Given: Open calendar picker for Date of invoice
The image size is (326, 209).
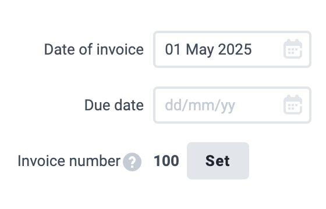Looking at the screenshot, I should [x=293, y=49].
